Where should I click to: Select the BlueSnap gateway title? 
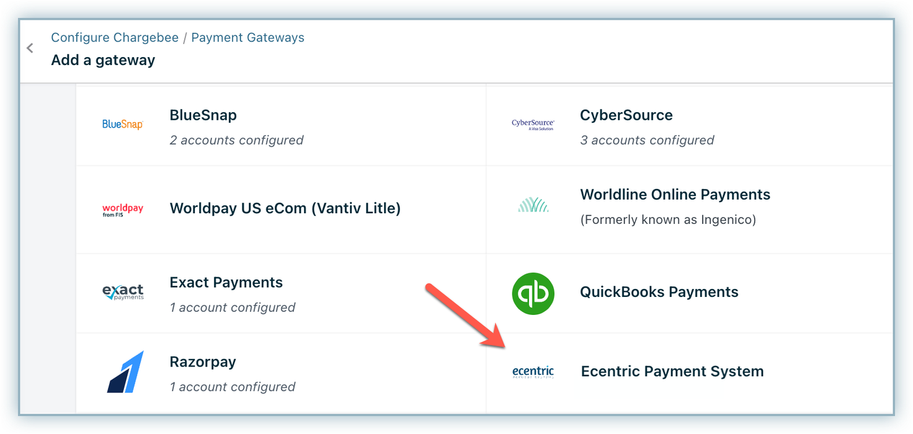pyautogui.click(x=203, y=115)
